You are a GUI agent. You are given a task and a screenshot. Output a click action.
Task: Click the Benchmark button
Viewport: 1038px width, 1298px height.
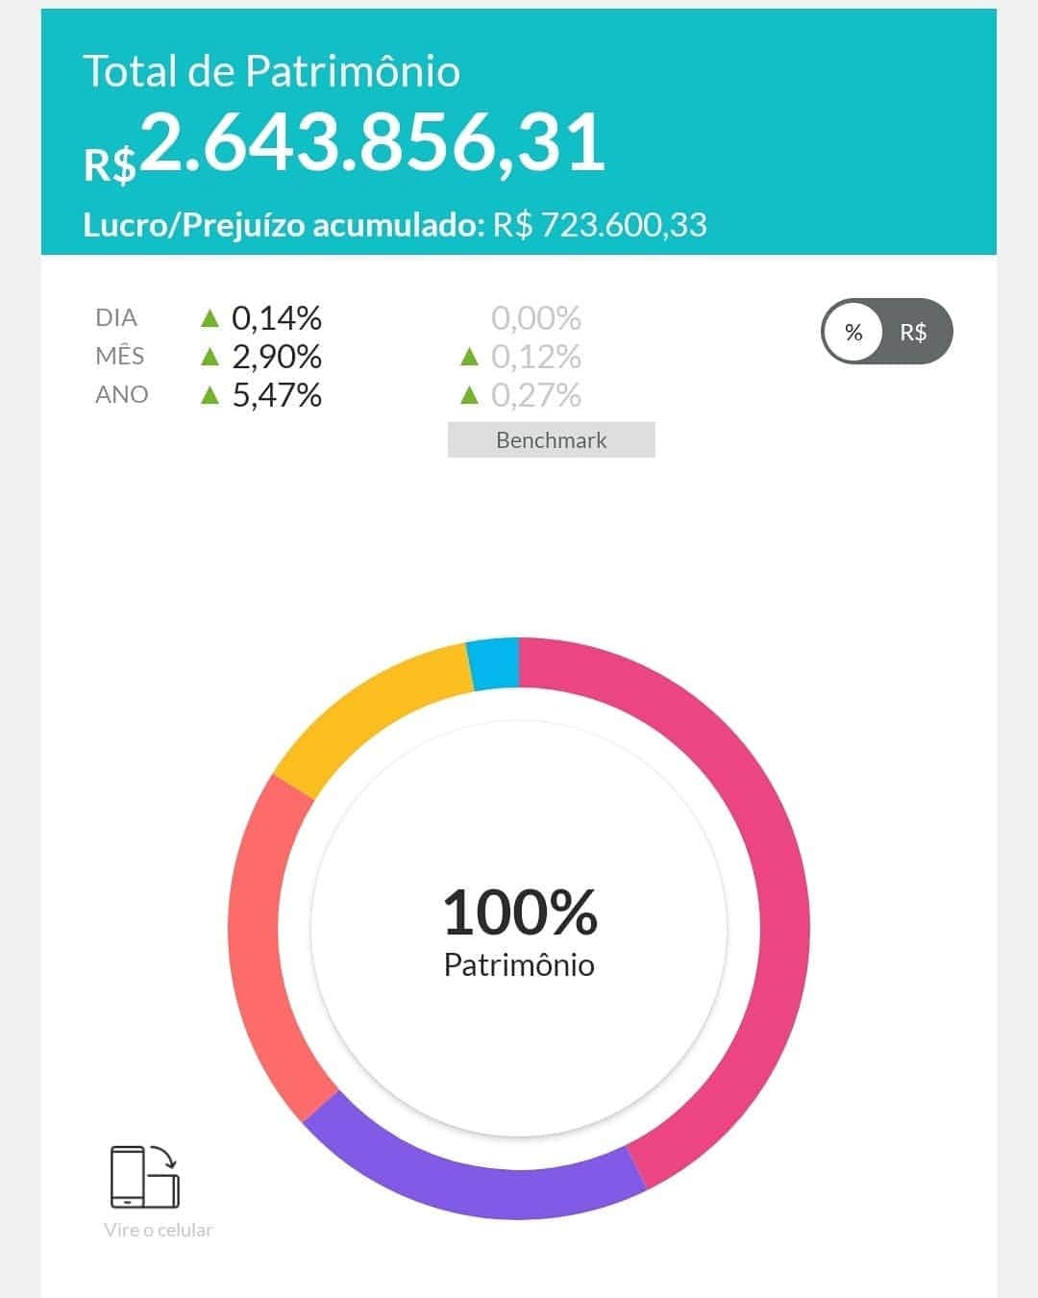[551, 440]
